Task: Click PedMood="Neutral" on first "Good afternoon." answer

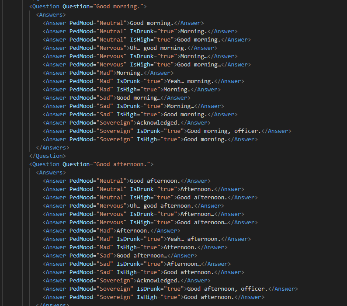Action: click(x=98, y=181)
